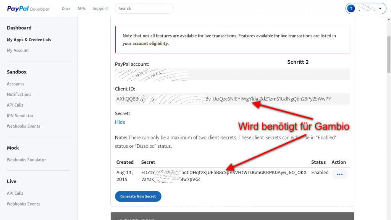Viewport: 391px width, 220px height.
Task: Open the Support menu
Action: (100, 8)
